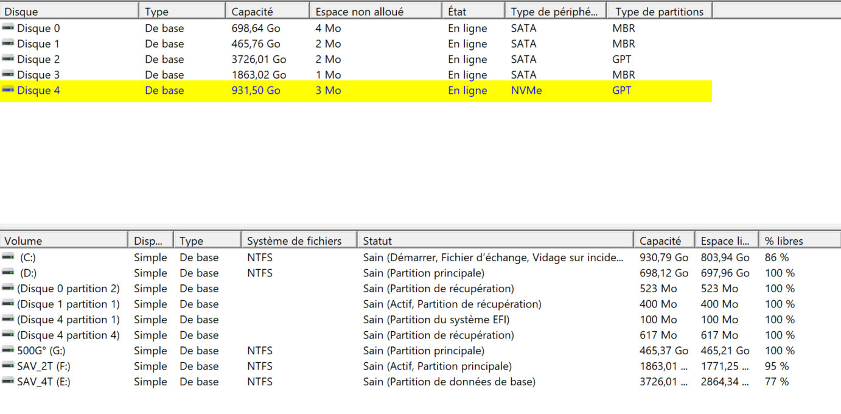Select the (Disque 1 partition 1) volume name

68,304
